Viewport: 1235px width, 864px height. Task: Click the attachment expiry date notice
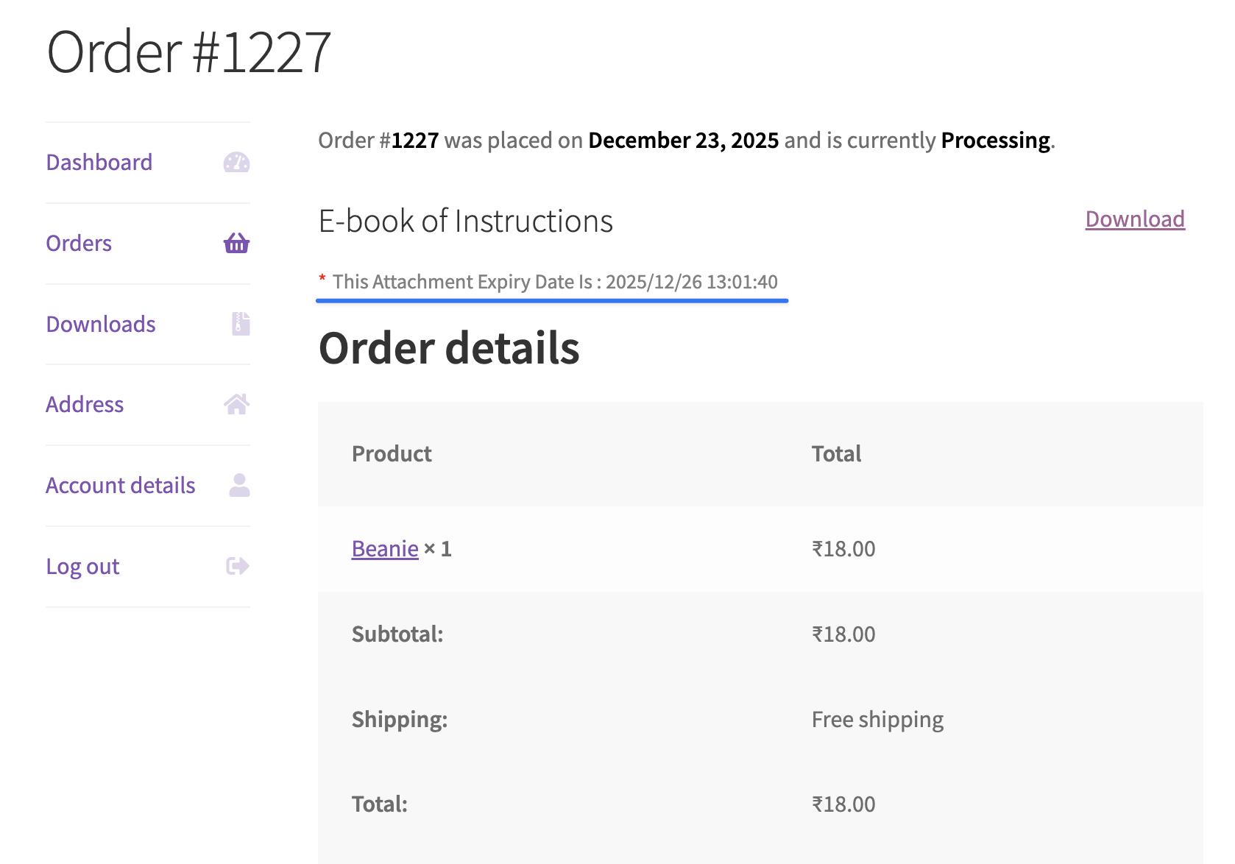click(554, 282)
